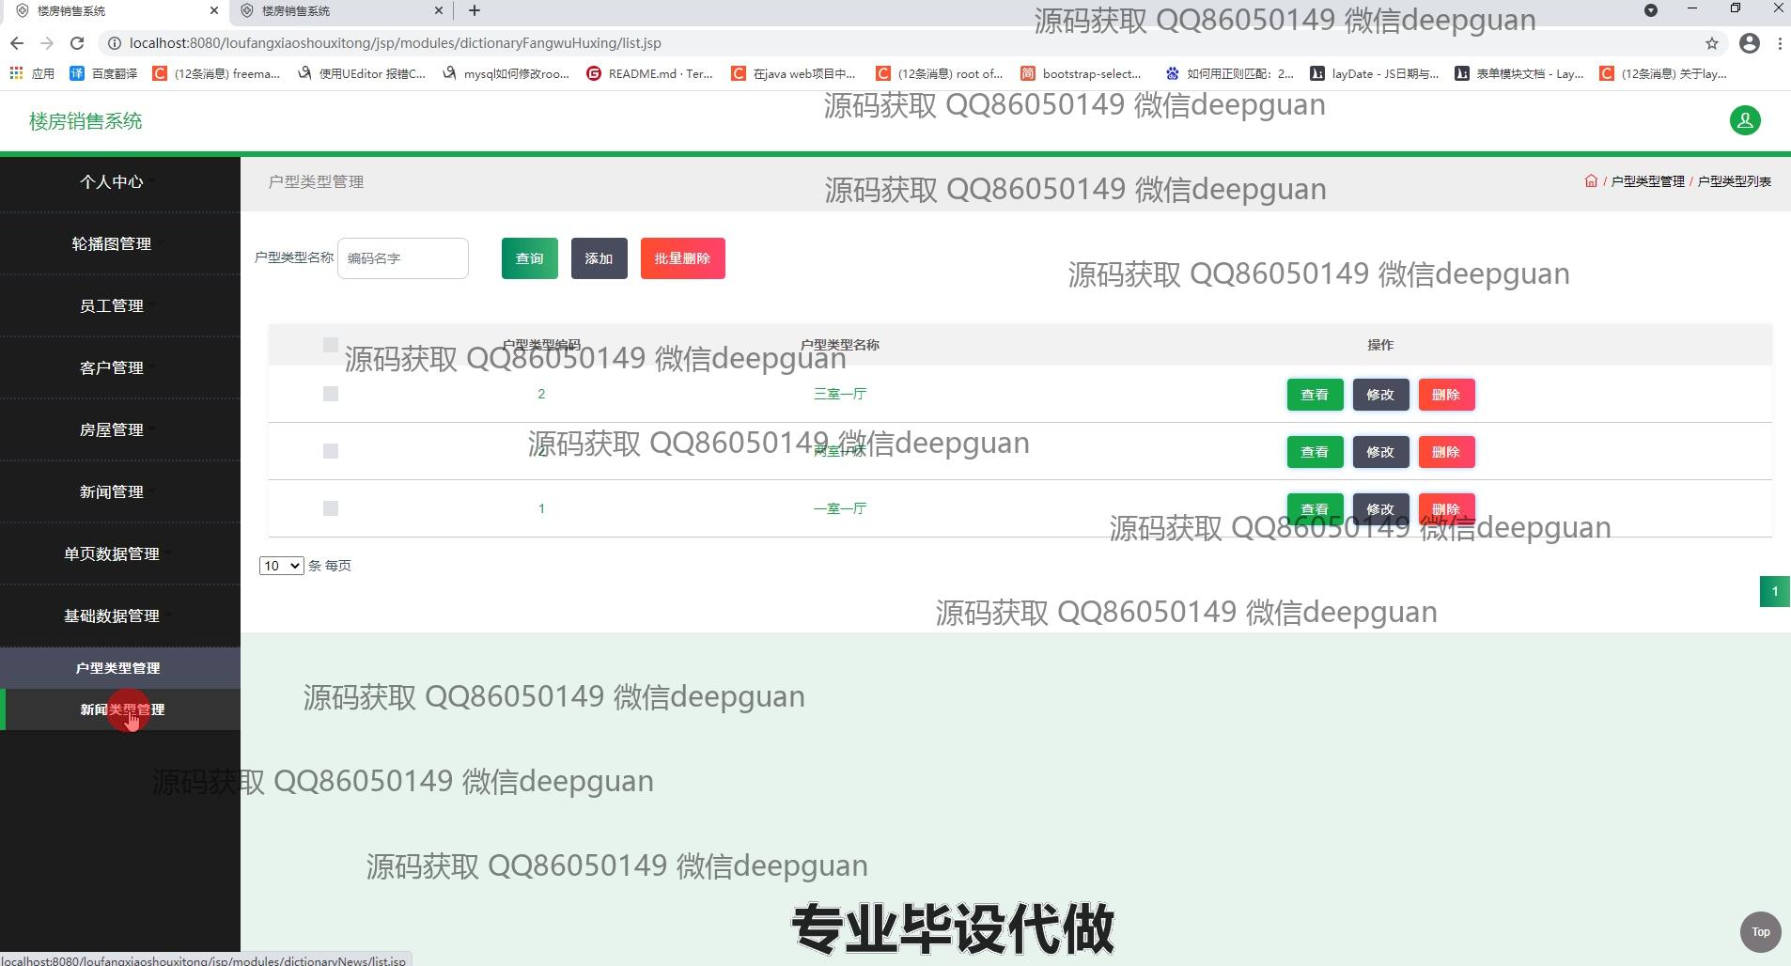Screen dimensions: 1791x966
Task: Open 新闻类型管理 submenu item
Action: (x=121, y=709)
